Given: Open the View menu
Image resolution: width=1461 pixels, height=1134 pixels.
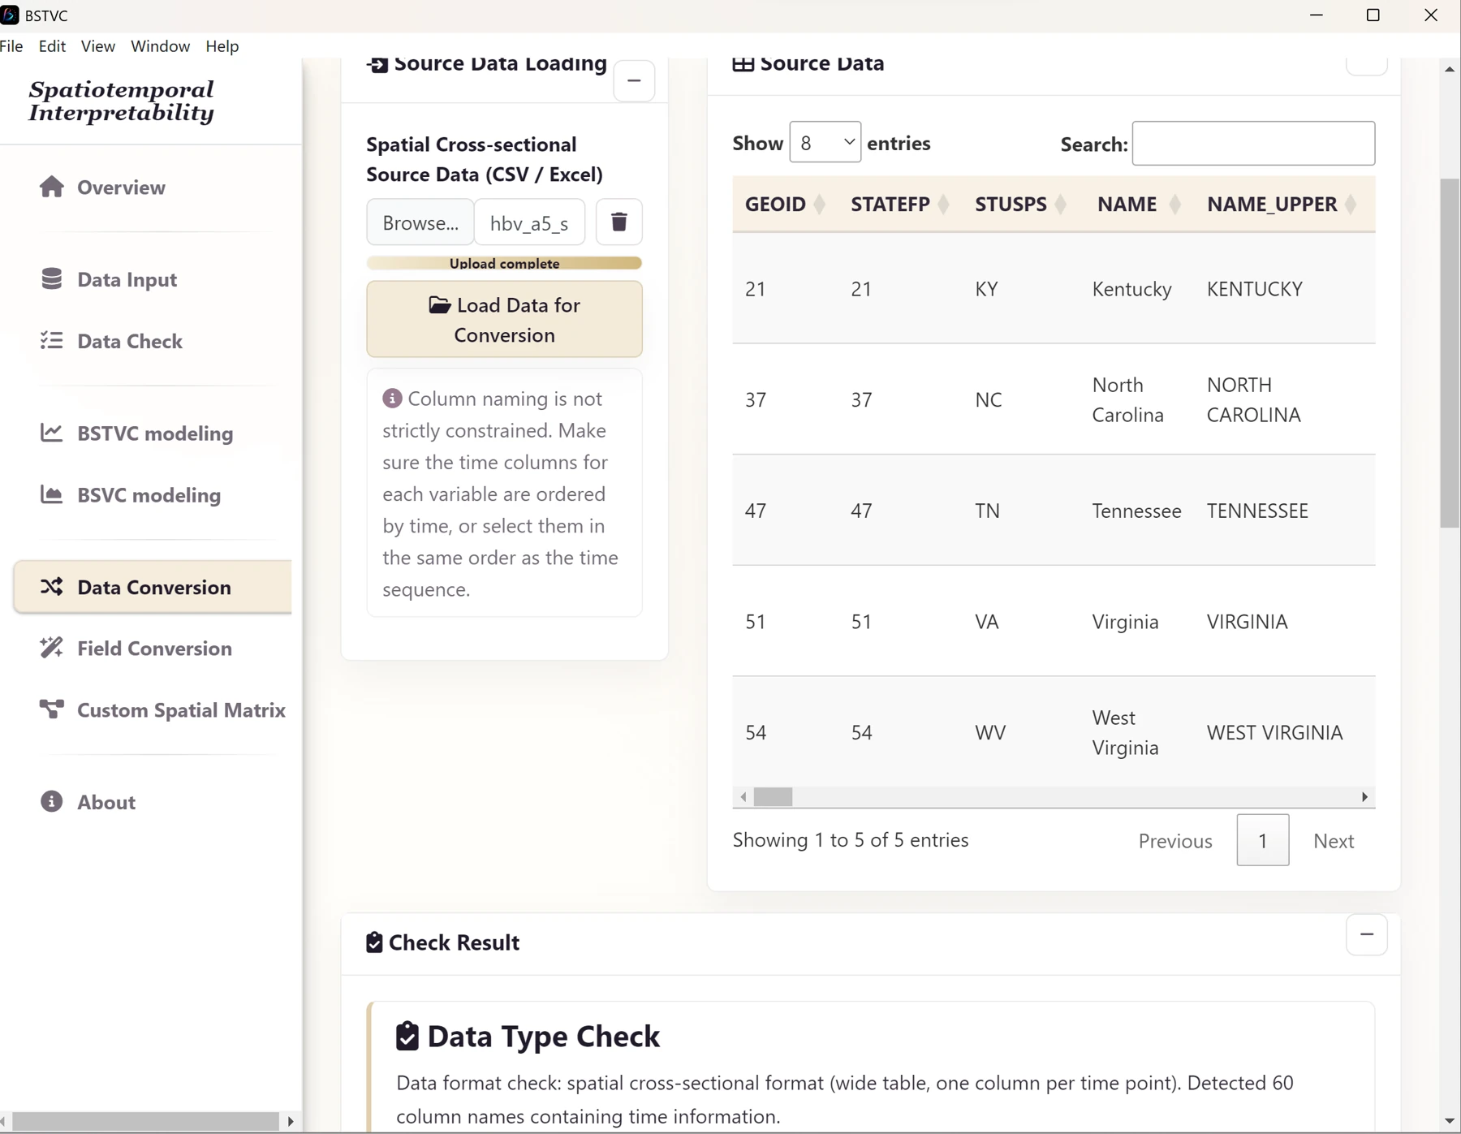Looking at the screenshot, I should coord(97,46).
